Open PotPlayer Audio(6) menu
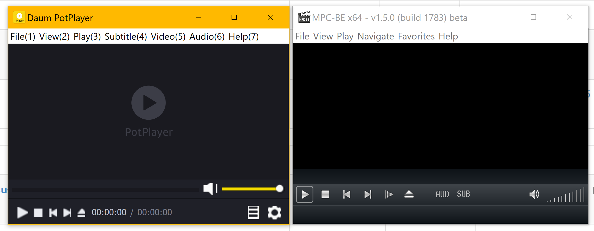Viewport: 594px width, 231px height. coord(207,37)
